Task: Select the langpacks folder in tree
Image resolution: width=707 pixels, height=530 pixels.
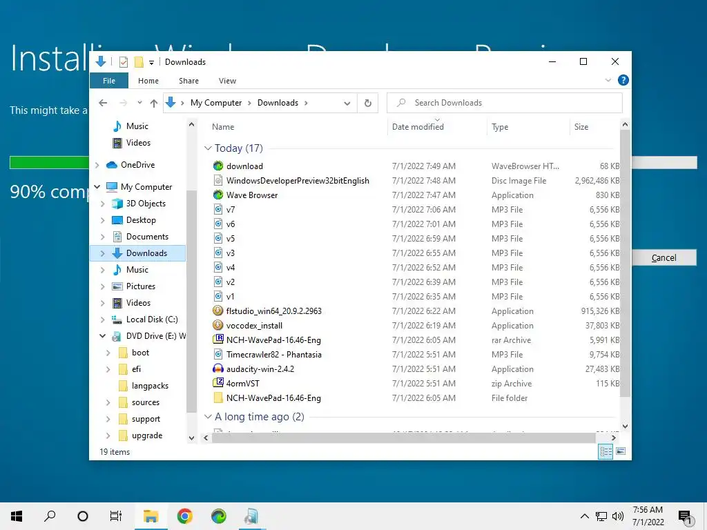Action: click(x=150, y=386)
